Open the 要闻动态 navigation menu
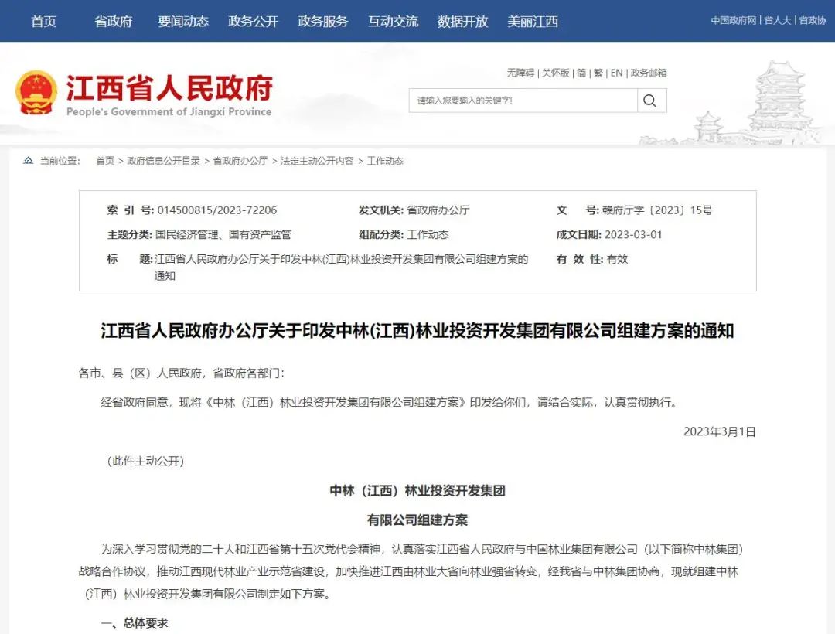Viewport: 835px width, 634px height. [x=183, y=22]
